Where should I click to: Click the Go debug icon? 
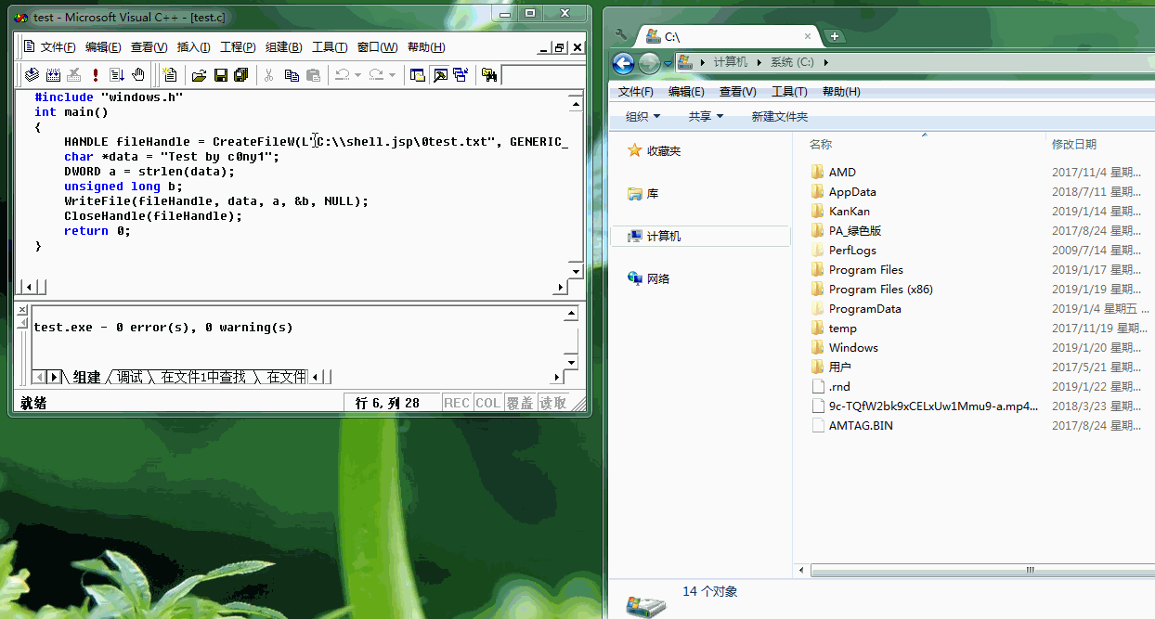point(117,75)
